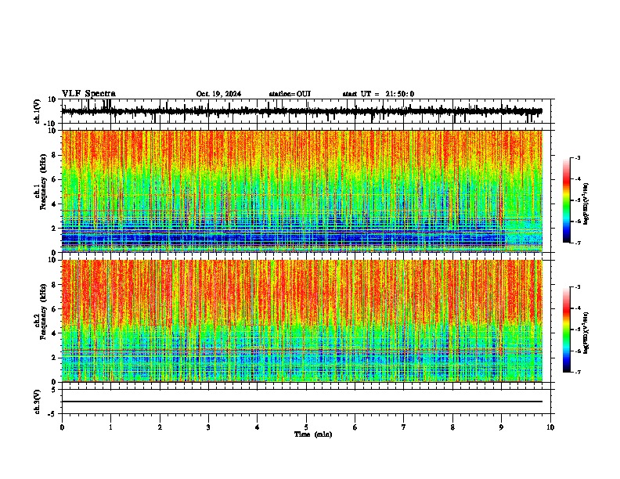
Task: Select the date 'Oct. 19, 2024'
Action: point(218,94)
